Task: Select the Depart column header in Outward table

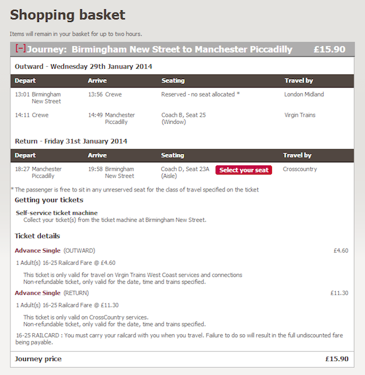Action: tap(25, 81)
